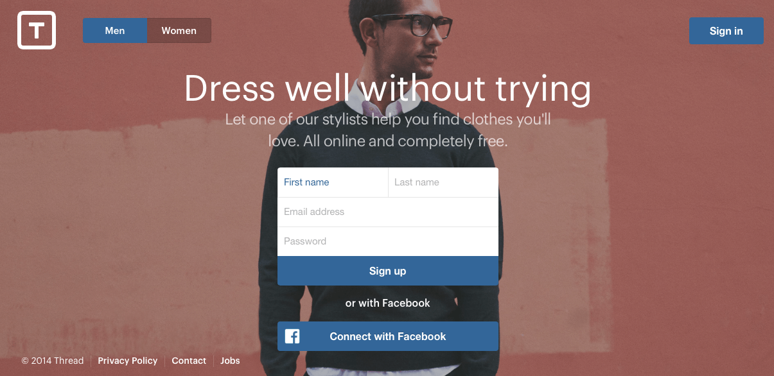
Task: Open the Privacy Policy link
Action: 128,361
